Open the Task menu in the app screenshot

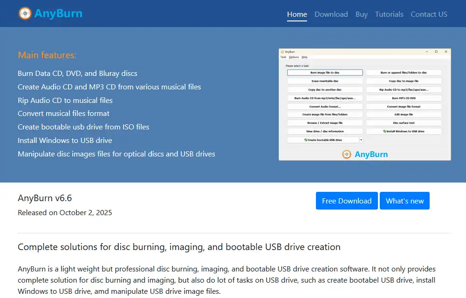click(x=283, y=57)
